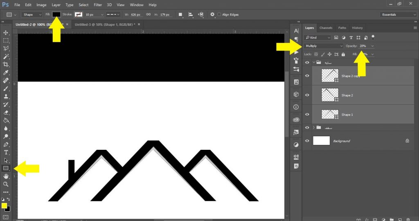
Task: Switch to the Untitled-3 document tab
Action: point(106,25)
